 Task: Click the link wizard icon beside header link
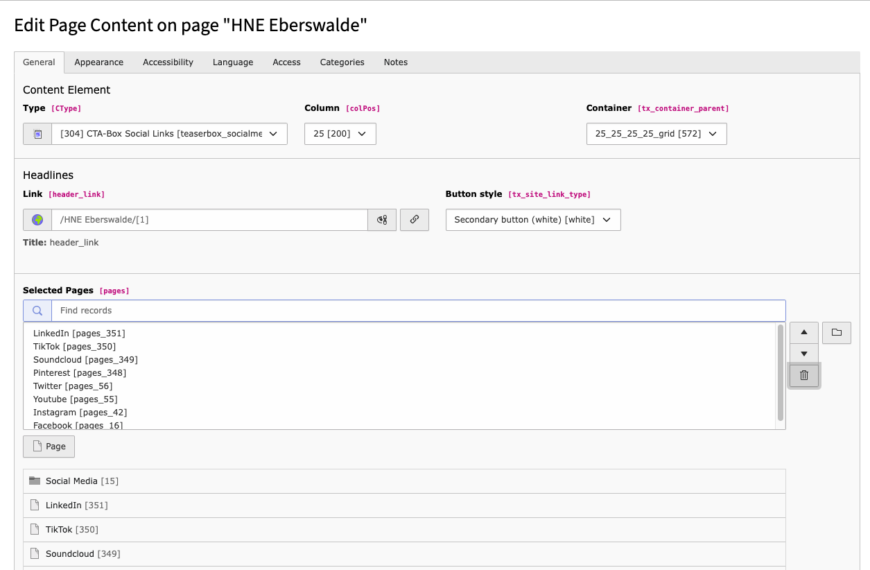381,220
